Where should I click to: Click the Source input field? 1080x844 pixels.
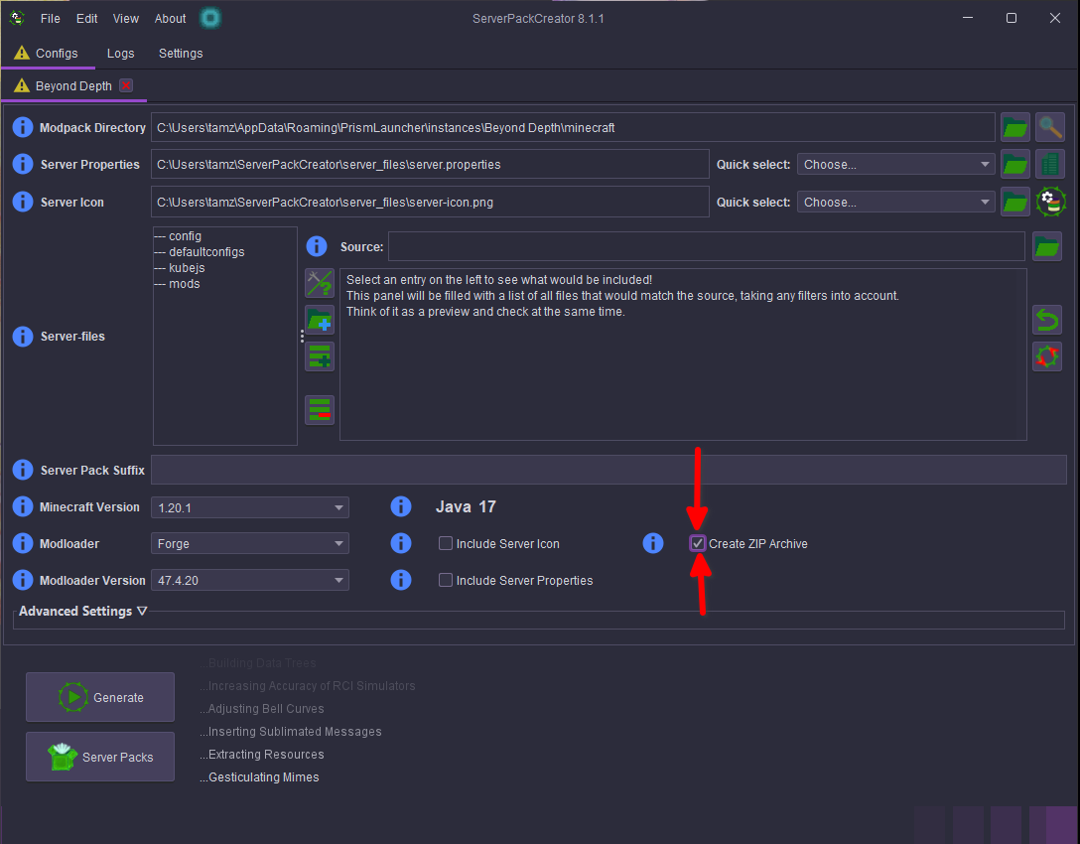(707, 246)
